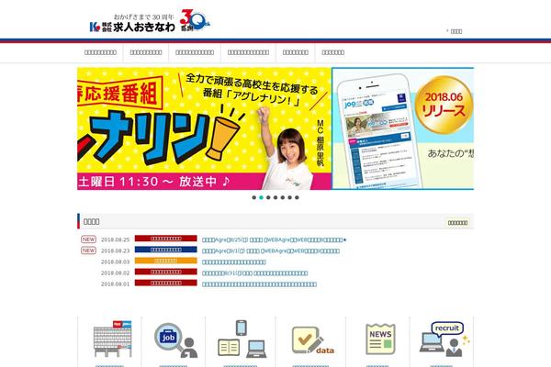Click the date text 2018.08.03
Image resolution: width=551 pixels, height=367 pixels.
click(116, 262)
